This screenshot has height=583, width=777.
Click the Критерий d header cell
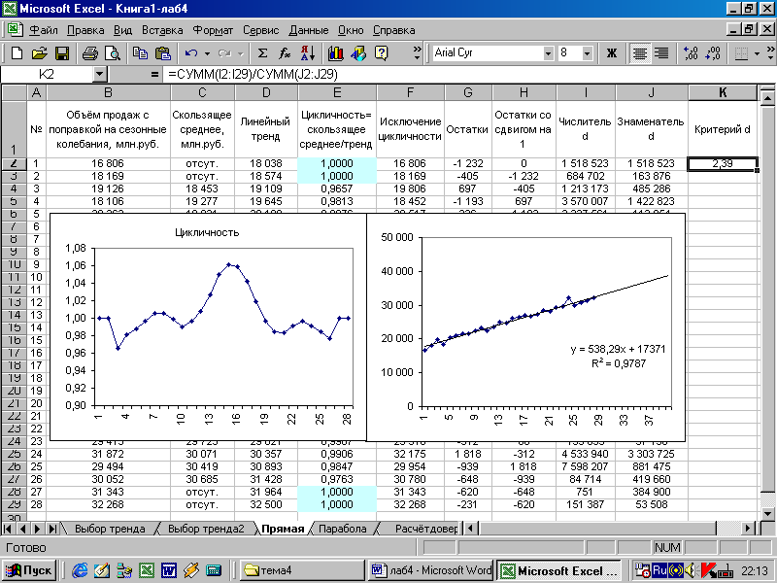[x=723, y=129]
